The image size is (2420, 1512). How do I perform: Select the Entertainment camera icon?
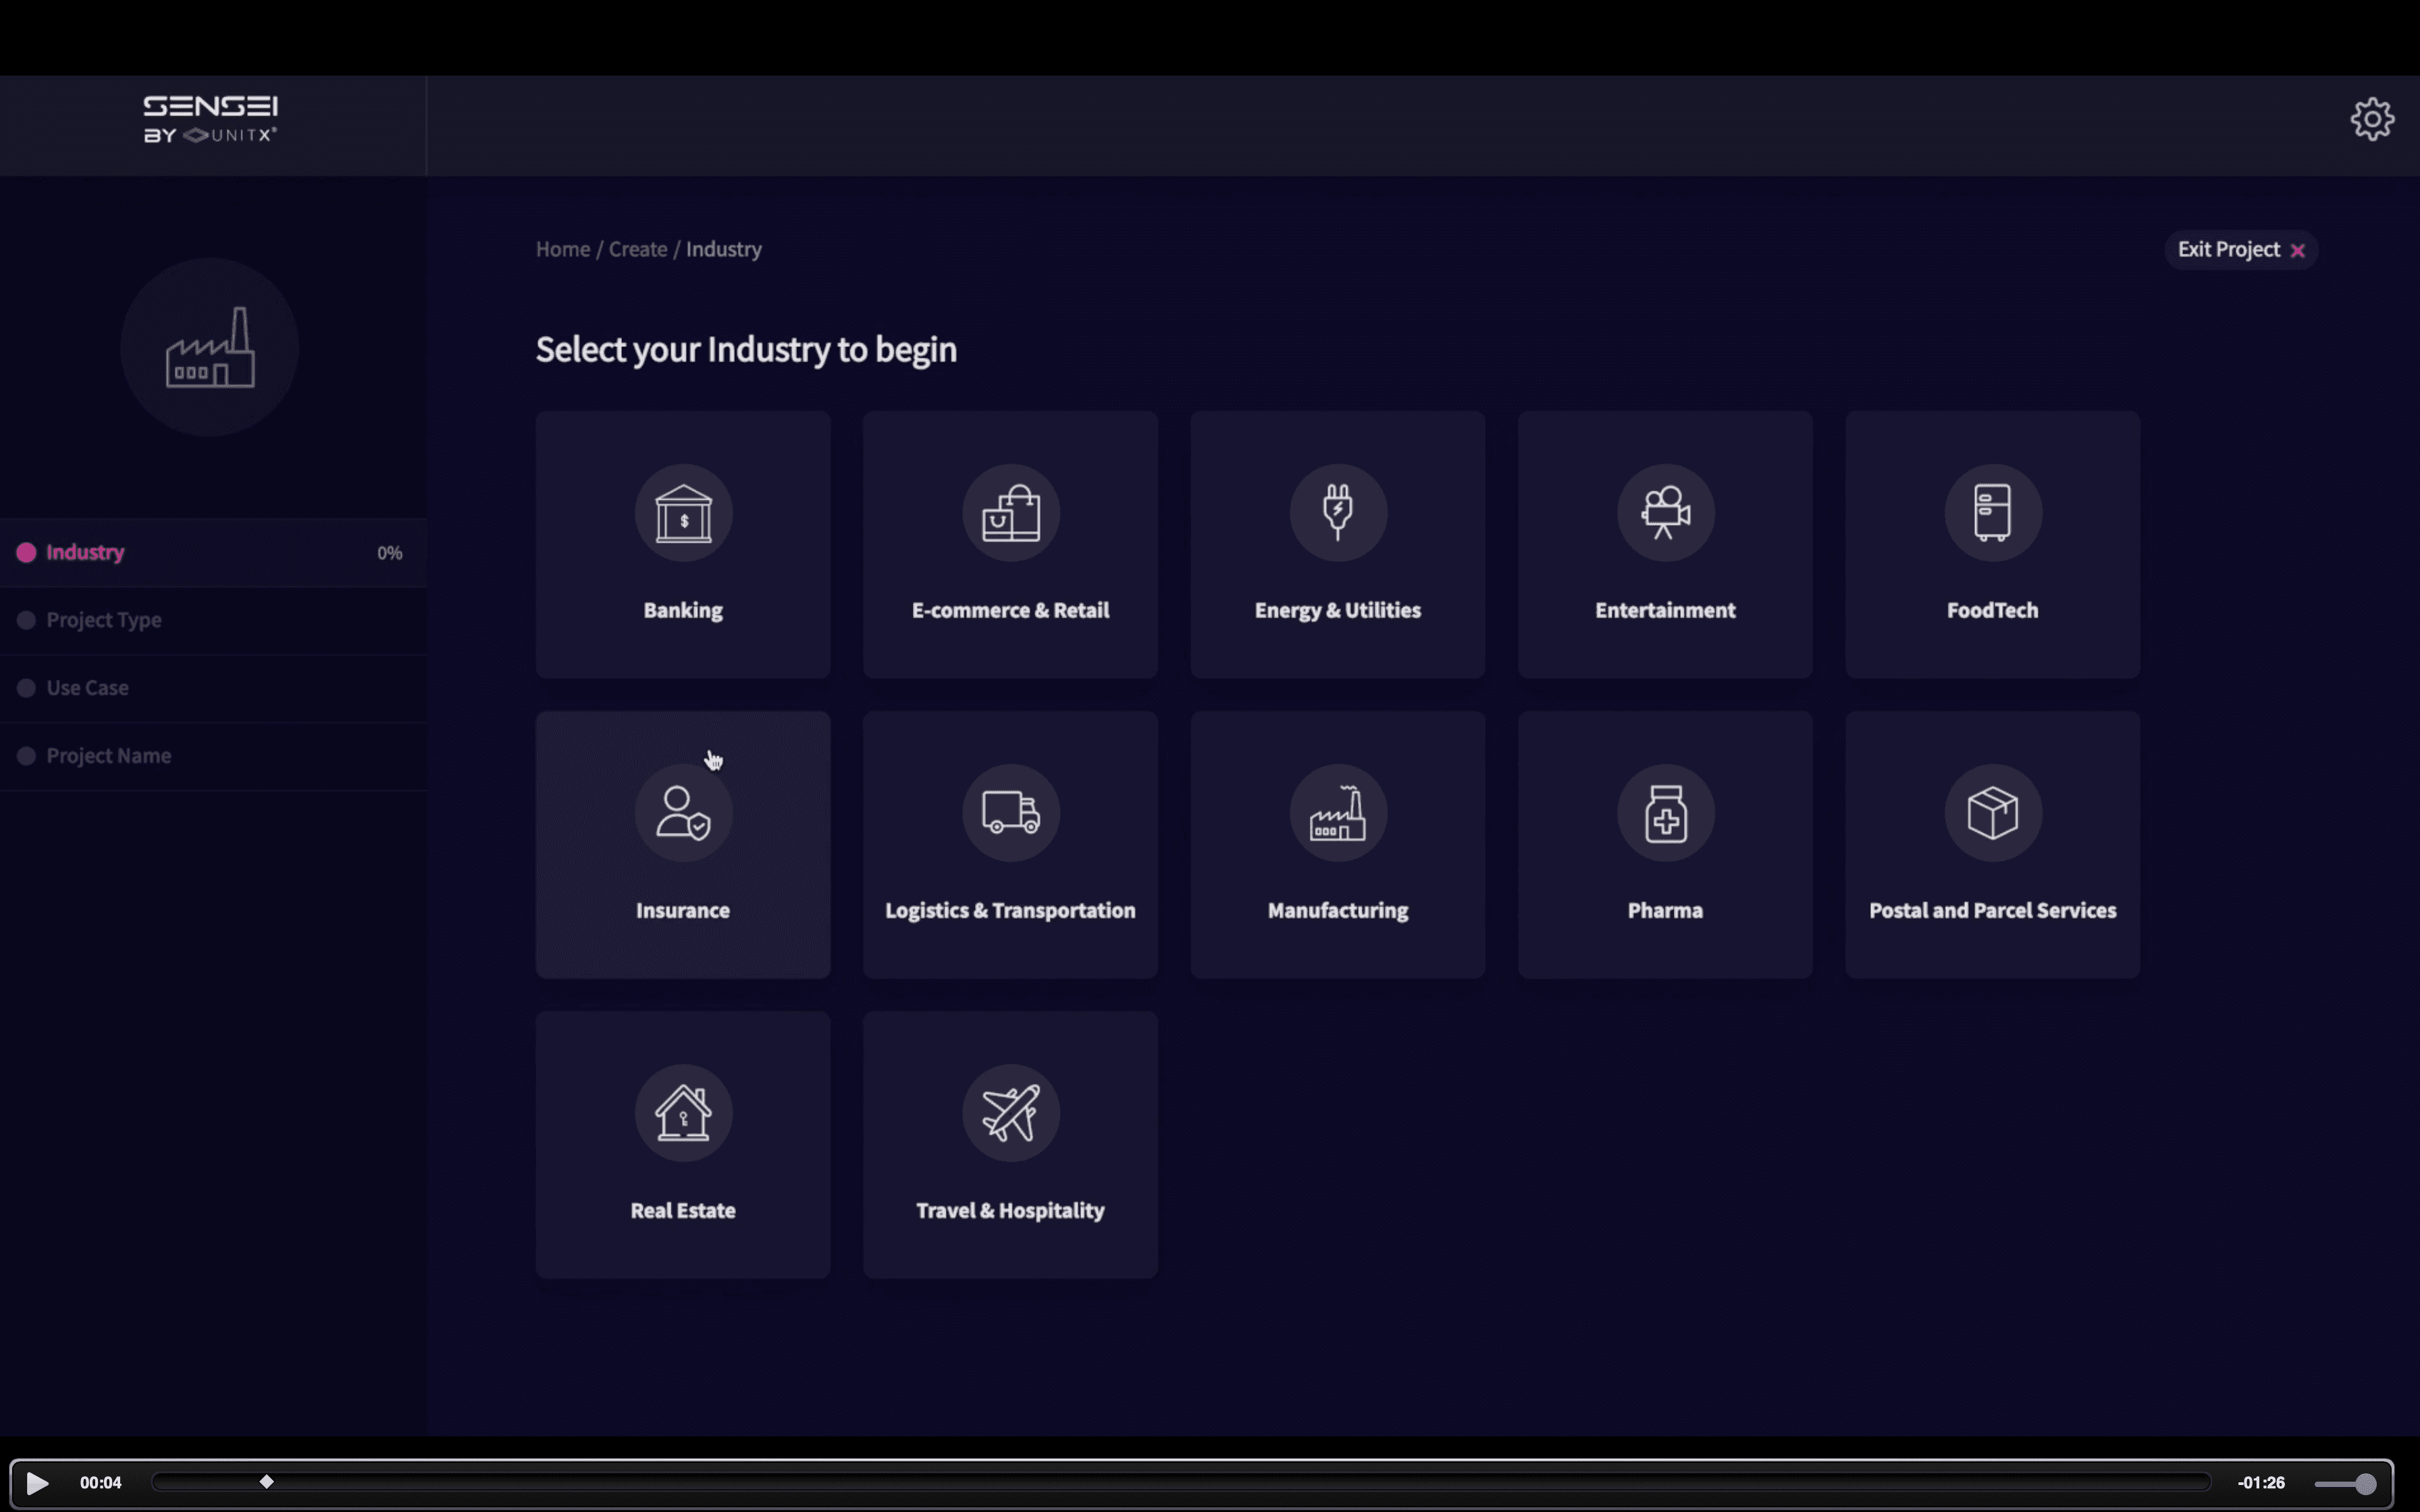[x=1665, y=513]
